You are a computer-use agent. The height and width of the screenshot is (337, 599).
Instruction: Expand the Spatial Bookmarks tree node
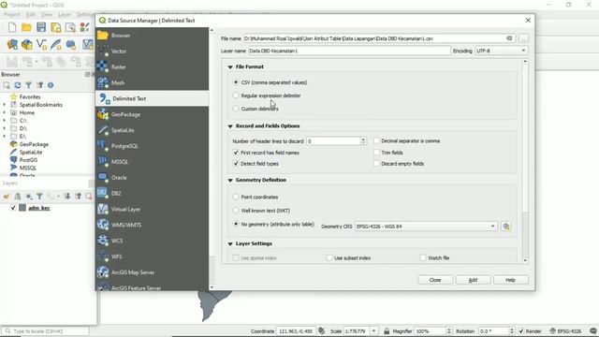4,105
